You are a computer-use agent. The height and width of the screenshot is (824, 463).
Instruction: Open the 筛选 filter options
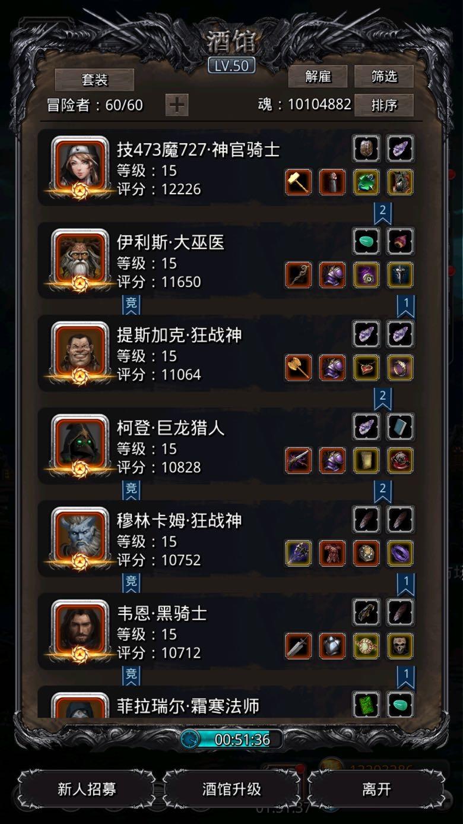point(384,77)
